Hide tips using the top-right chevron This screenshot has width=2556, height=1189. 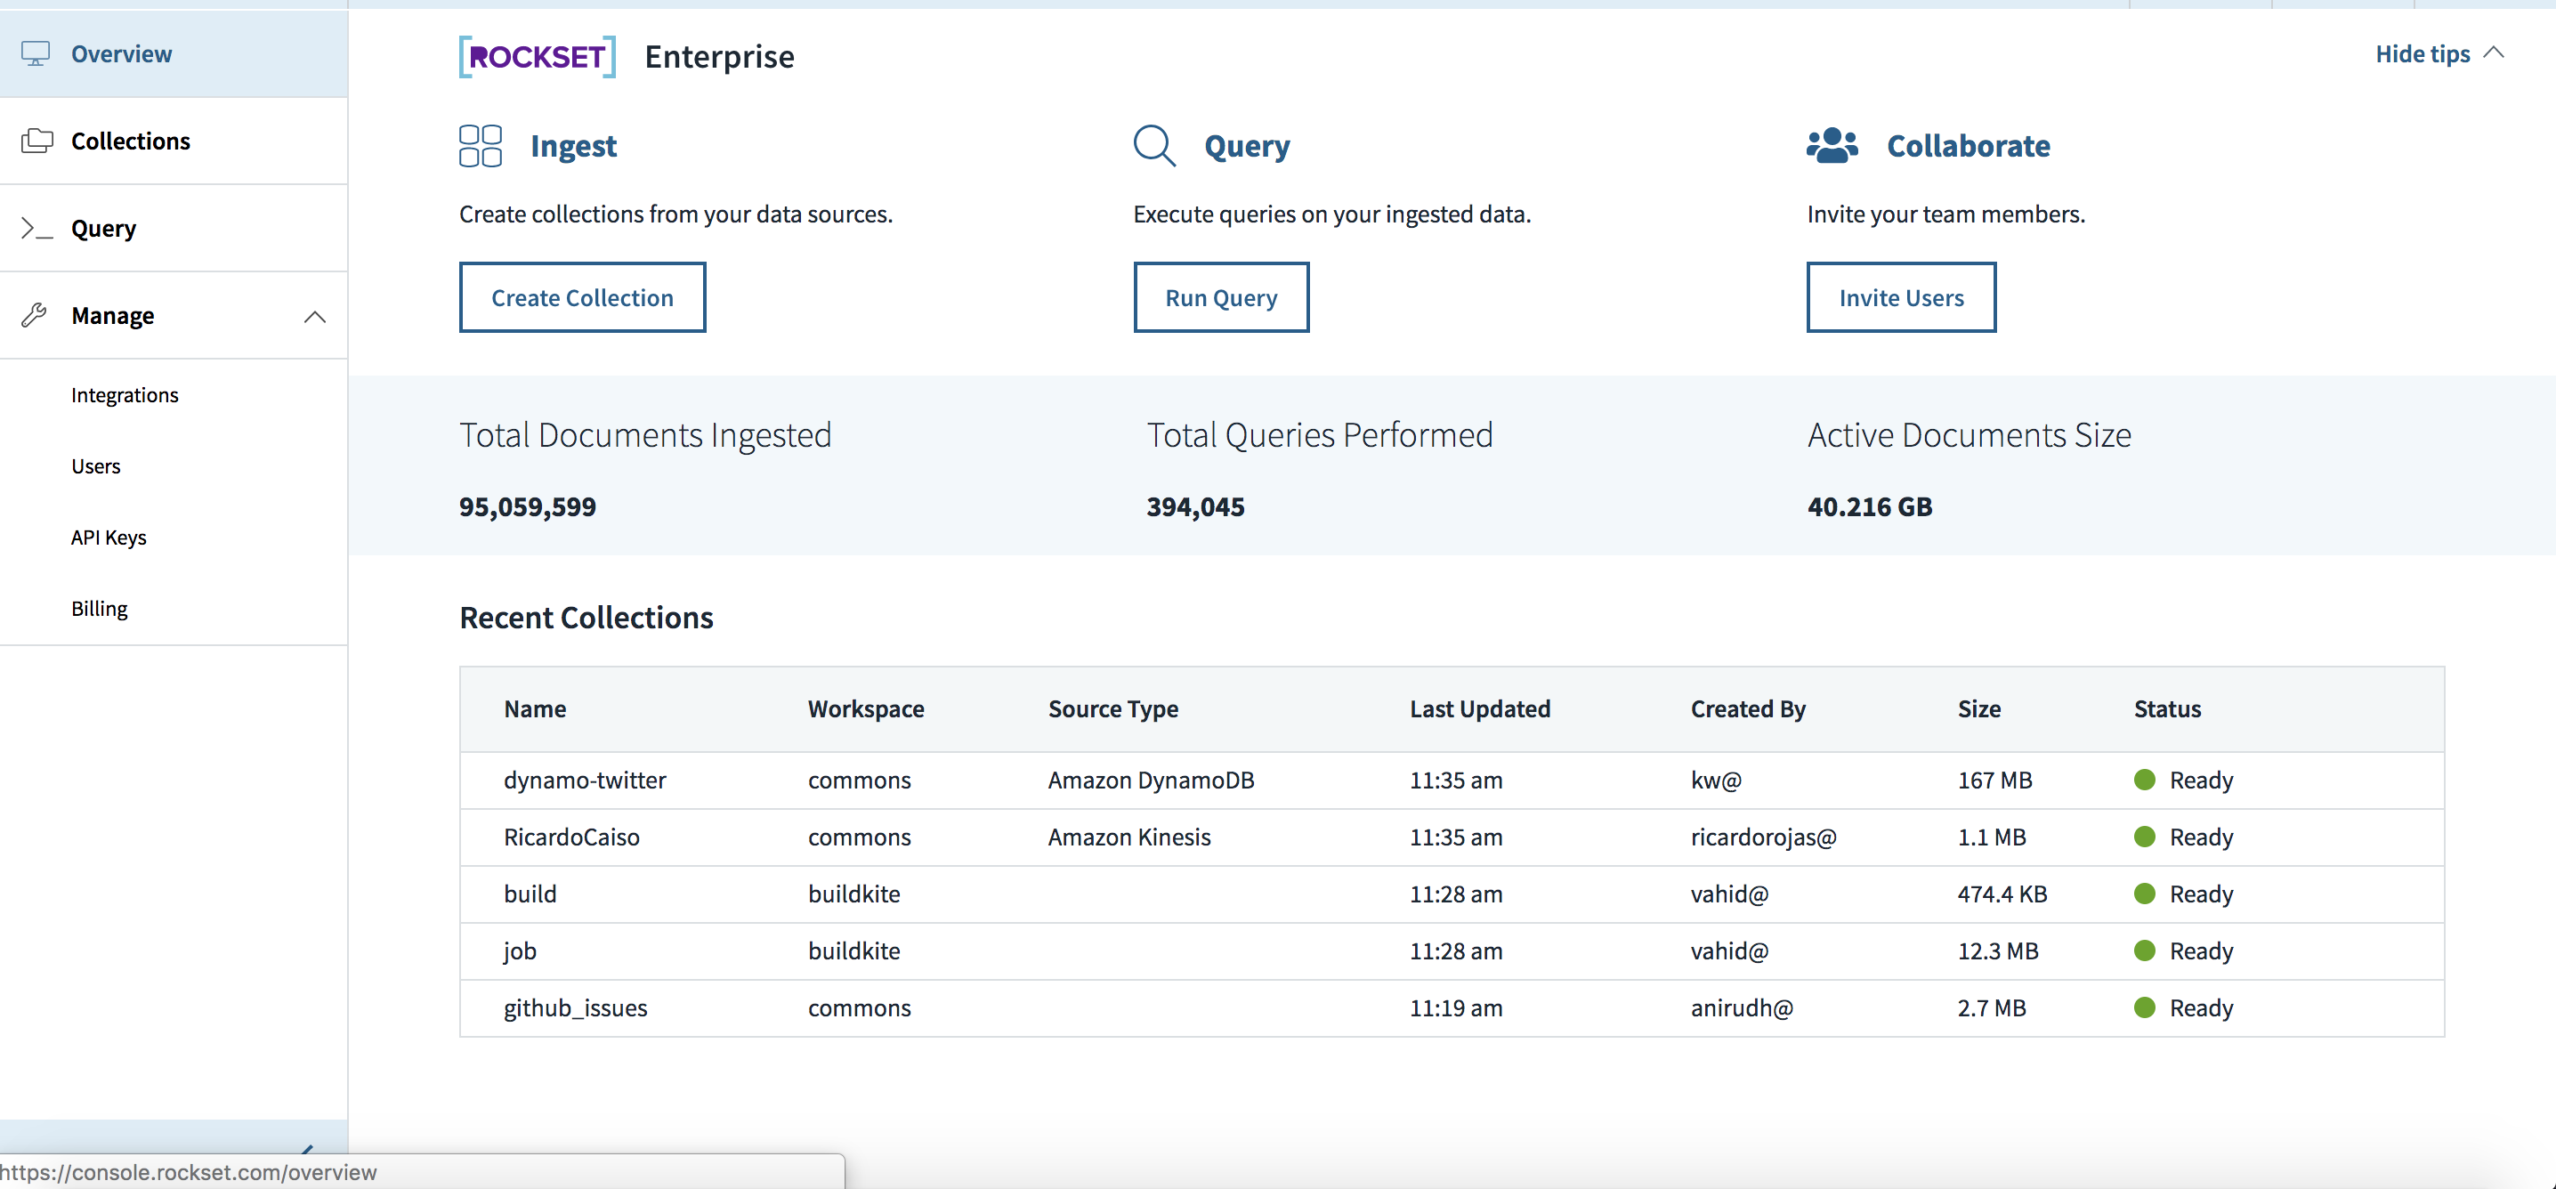tap(2494, 53)
